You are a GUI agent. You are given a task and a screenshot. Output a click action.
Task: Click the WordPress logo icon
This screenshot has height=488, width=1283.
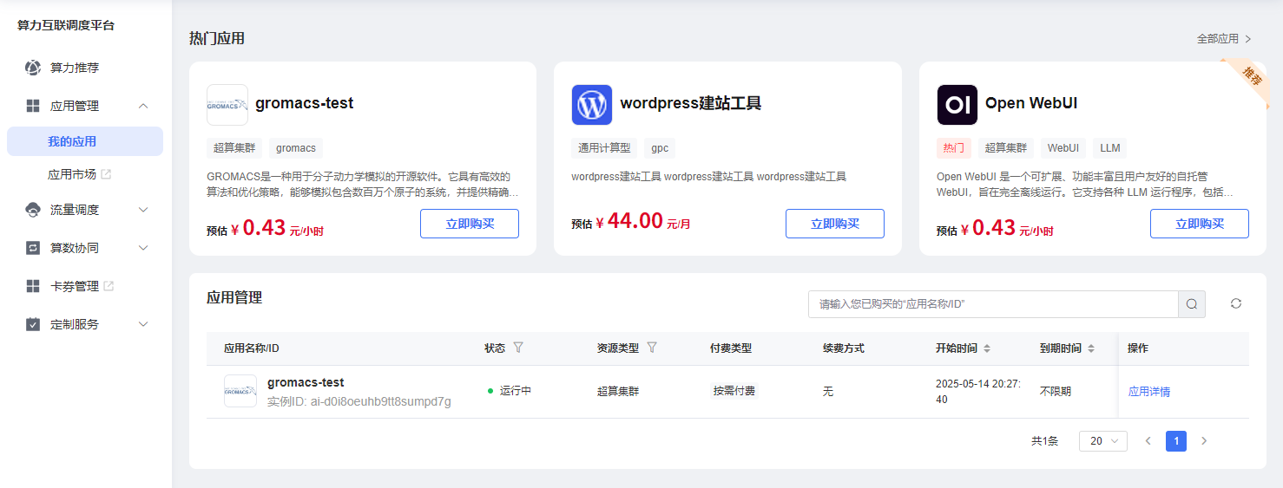pos(592,105)
